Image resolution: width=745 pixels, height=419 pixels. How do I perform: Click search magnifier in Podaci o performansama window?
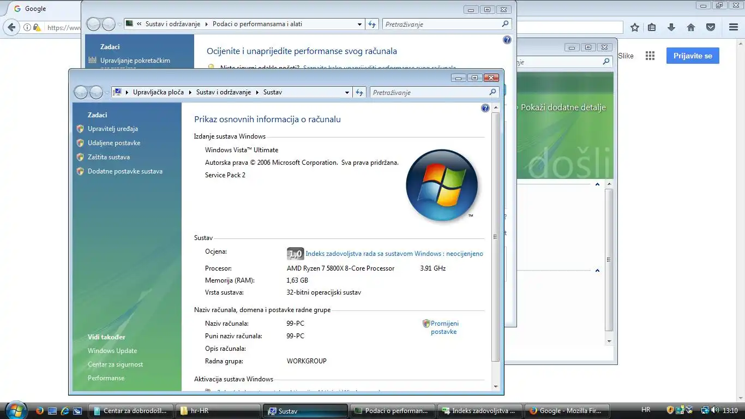[x=505, y=24]
